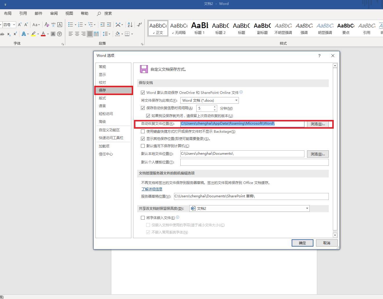Image resolution: width=383 pixels, height=299 pixels.
Task: Enable 默认情况下保存到计算机 checkbox
Action: [143, 146]
